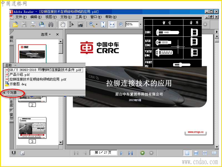Screen dimensions: 222x167
Task: Click the email globe icon in the toolbar
Action: (42, 24)
